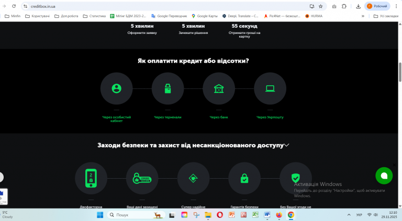402x221 pixels.
Task: Open the Snipping Tool taskbar icon
Action: pos(196,215)
